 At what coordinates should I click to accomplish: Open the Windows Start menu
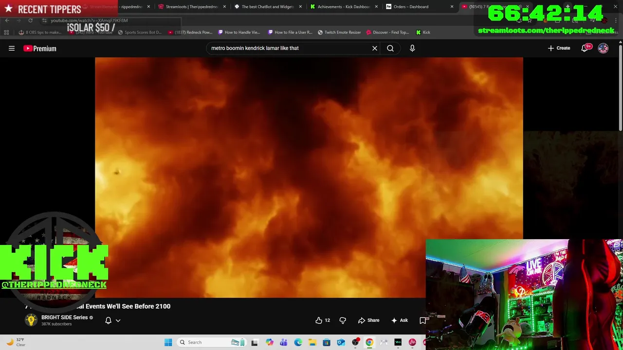168,342
